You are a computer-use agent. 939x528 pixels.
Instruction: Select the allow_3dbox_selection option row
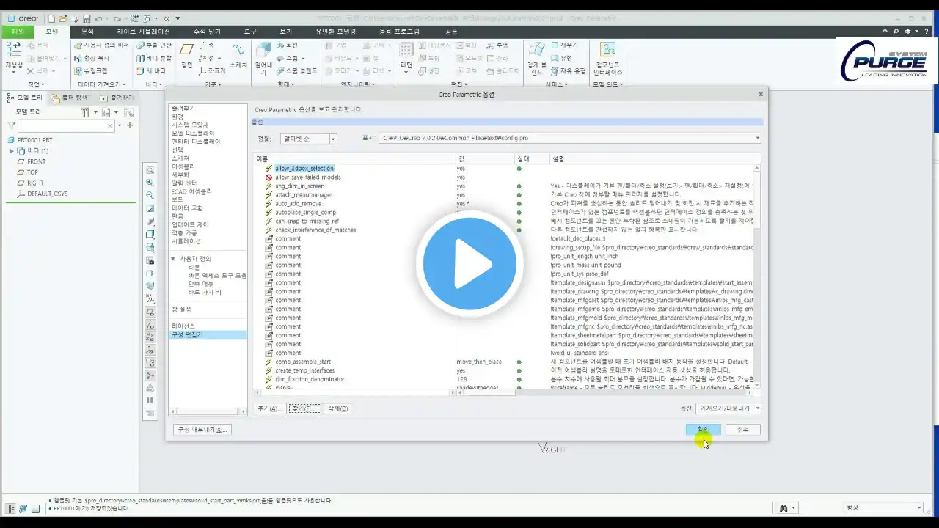(304, 169)
